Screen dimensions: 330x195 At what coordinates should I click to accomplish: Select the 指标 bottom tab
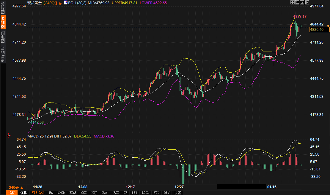[x=12, y=193]
